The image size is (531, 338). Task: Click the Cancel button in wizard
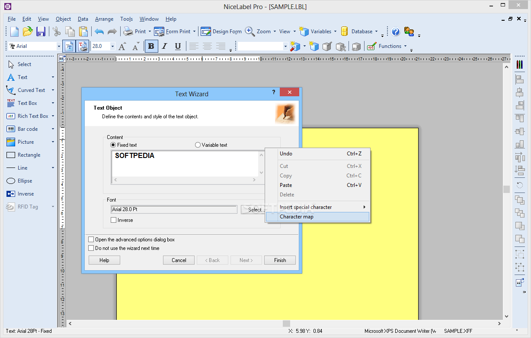coord(179,260)
